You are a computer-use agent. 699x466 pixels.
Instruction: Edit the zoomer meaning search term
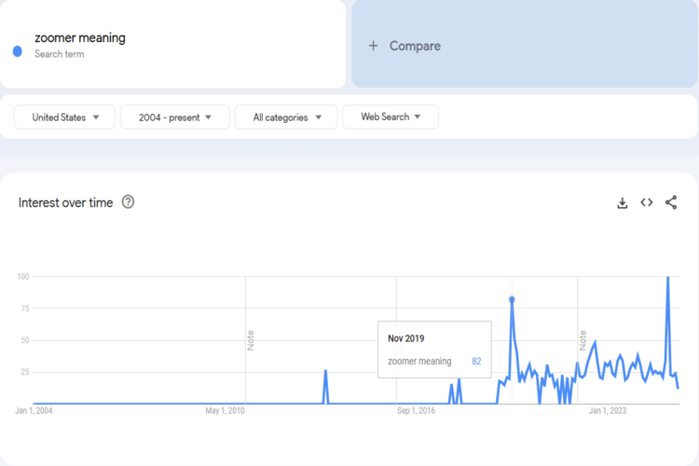point(80,38)
